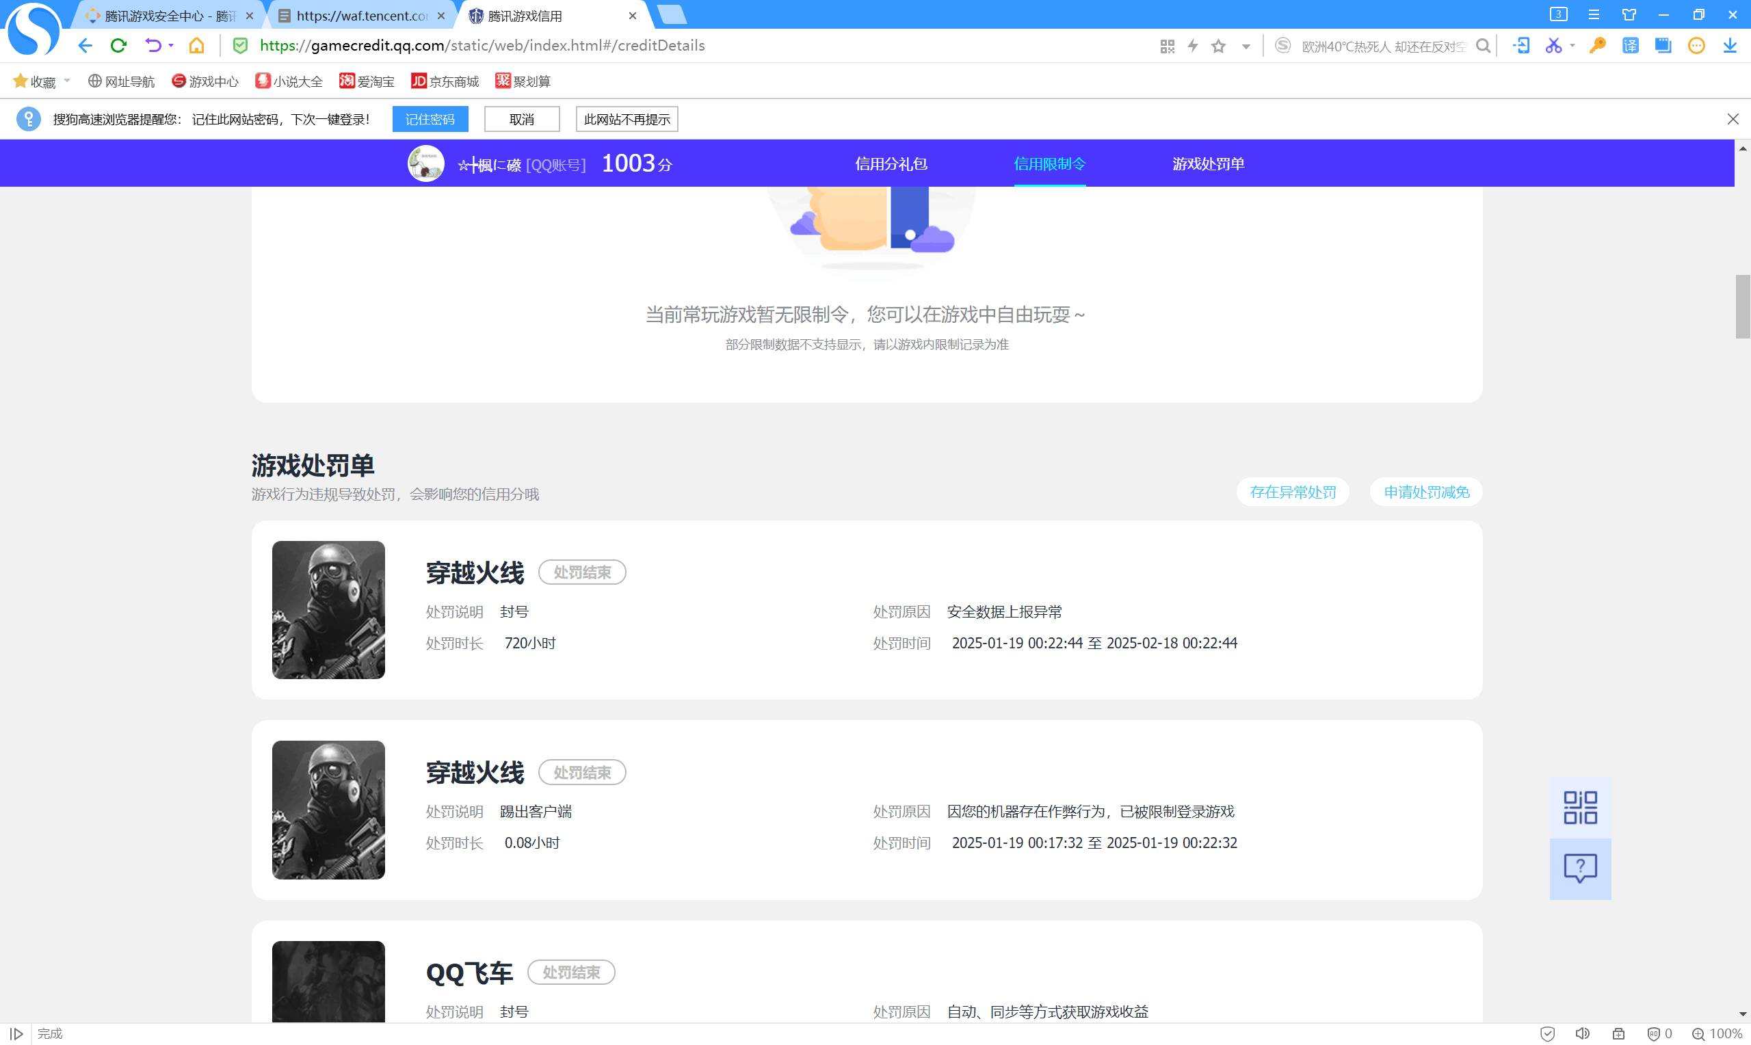Image resolution: width=1751 pixels, height=1045 pixels.
Task: Click the page vertical scrollbar thumb
Action: [1743, 307]
